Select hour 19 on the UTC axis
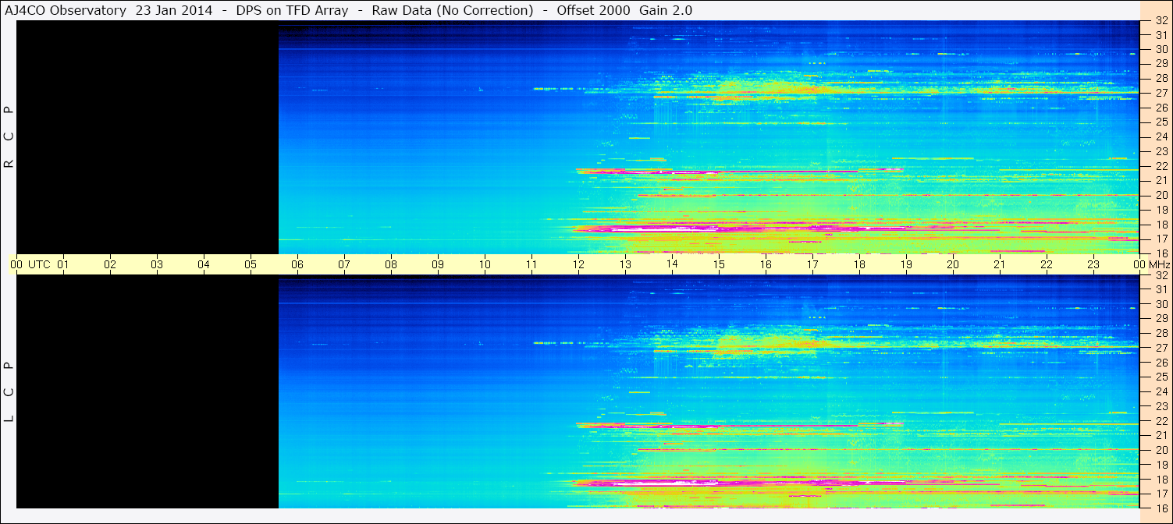 point(906,264)
